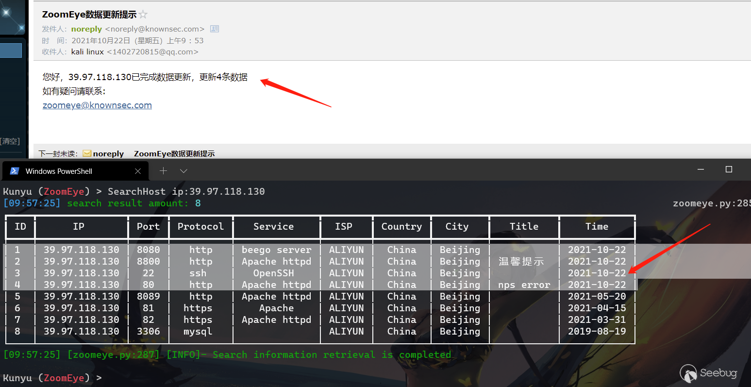Screen dimensions: 751x387
Task: Minimize the terminal window
Action: (x=701, y=169)
